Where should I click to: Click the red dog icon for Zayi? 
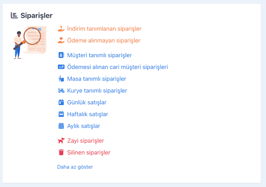[61, 141]
